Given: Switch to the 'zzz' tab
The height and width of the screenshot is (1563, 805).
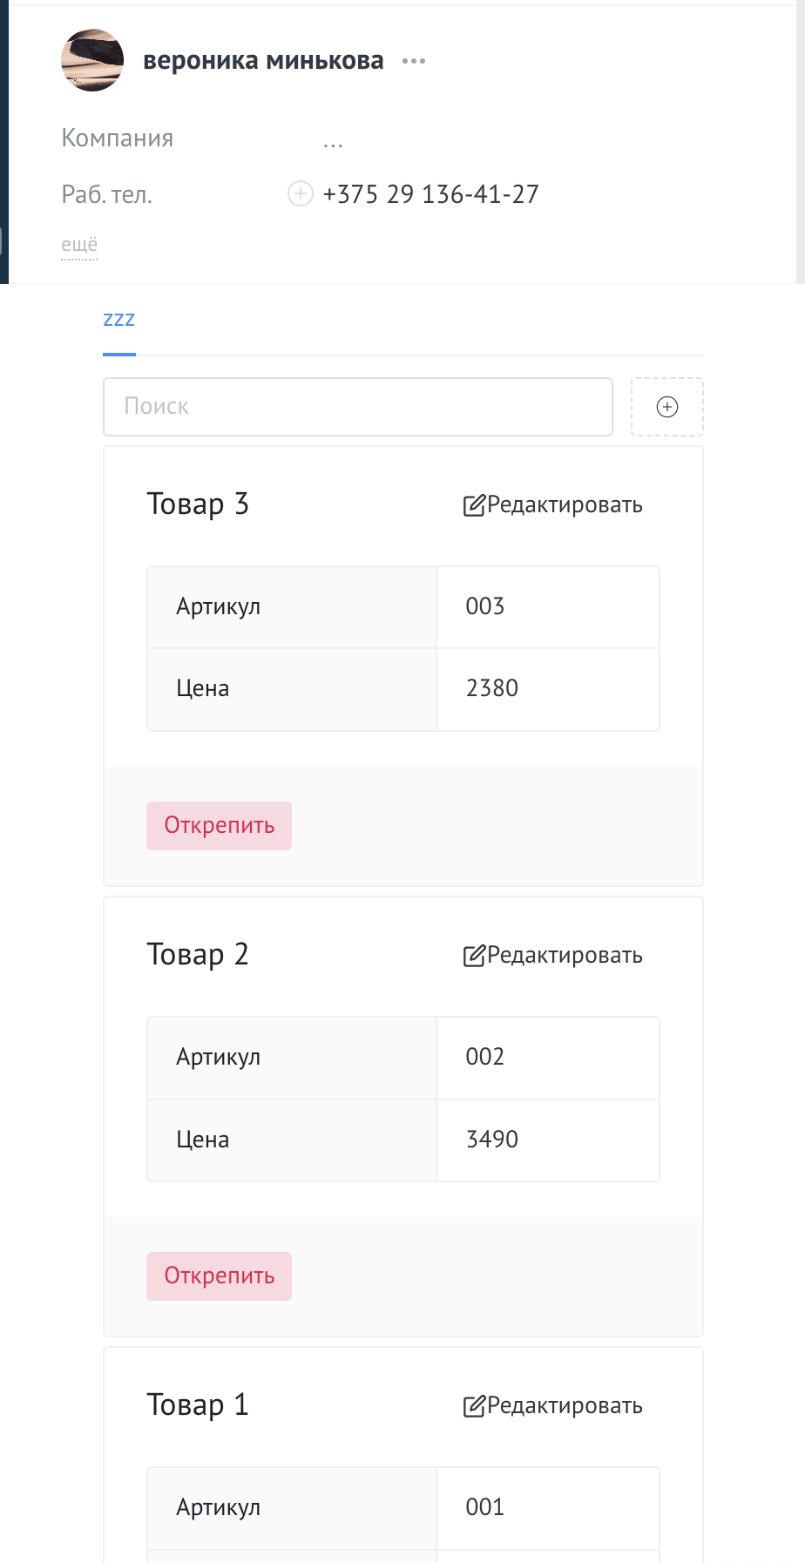Looking at the screenshot, I should (119, 320).
